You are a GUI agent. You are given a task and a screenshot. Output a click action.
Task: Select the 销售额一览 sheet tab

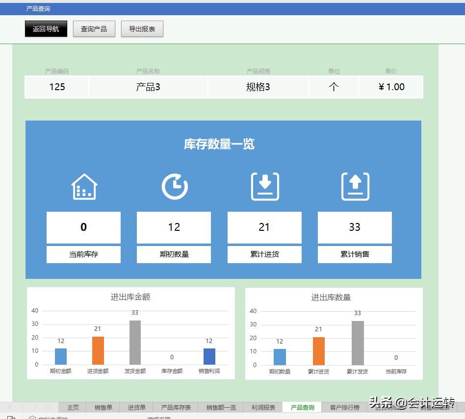(x=221, y=407)
